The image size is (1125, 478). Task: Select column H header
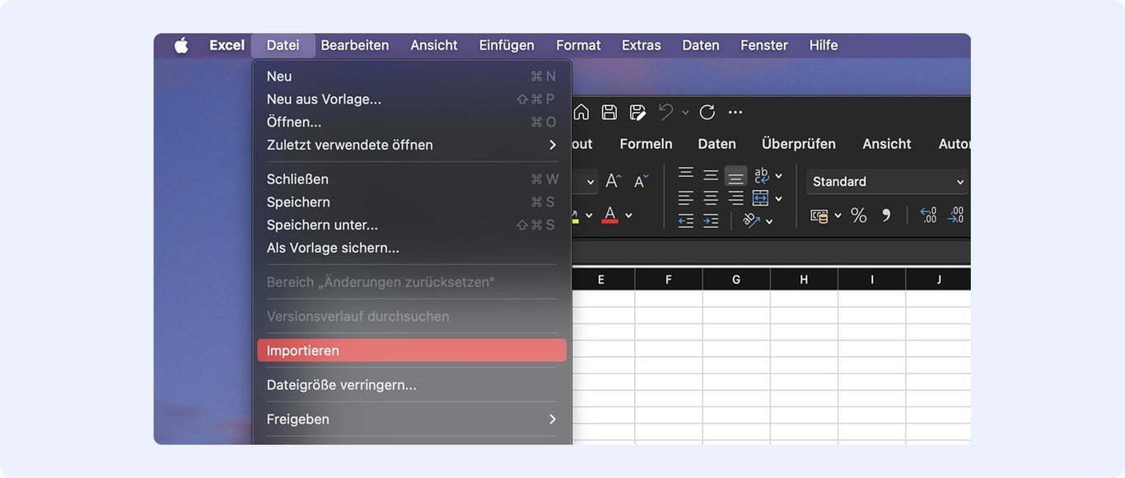click(x=804, y=280)
